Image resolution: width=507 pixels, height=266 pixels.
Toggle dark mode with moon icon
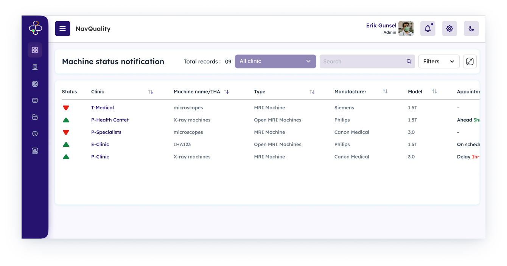point(471,29)
